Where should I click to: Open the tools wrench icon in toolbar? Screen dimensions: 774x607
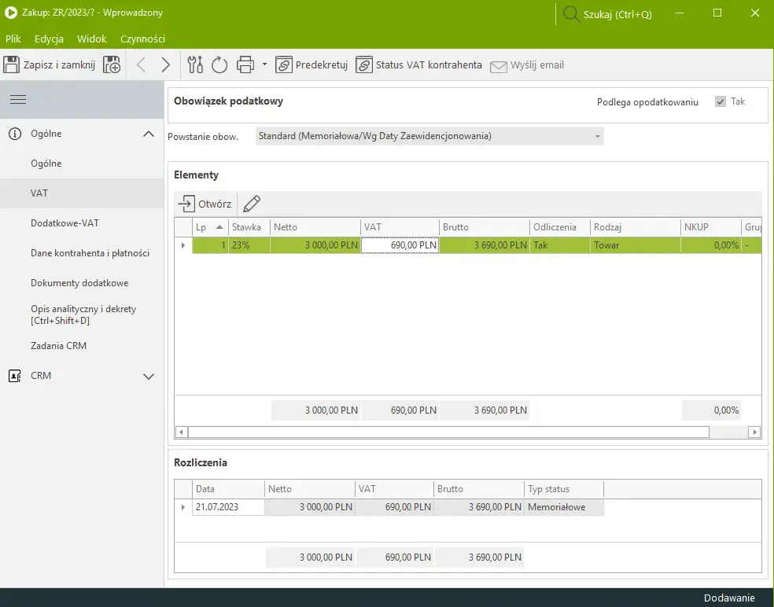[196, 65]
